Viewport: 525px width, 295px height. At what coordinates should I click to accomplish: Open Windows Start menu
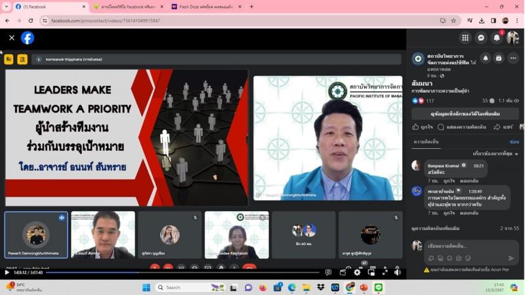pyautogui.click(x=146, y=288)
